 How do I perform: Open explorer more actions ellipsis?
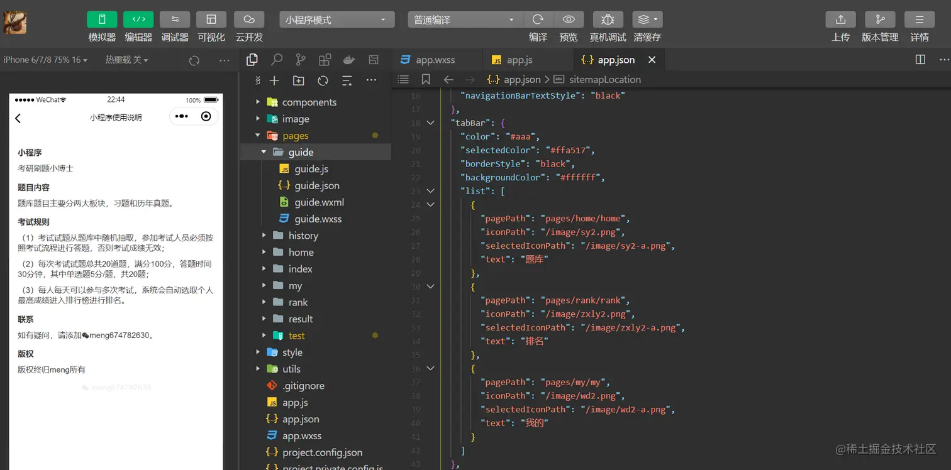(371, 80)
